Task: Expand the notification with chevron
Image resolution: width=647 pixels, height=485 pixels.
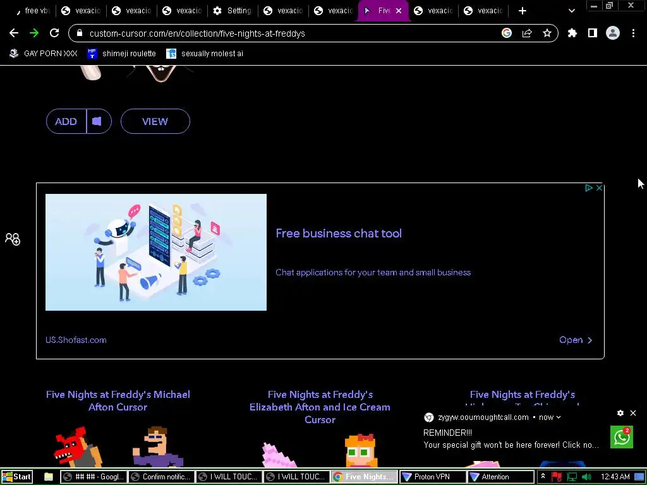Action: click(x=559, y=417)
